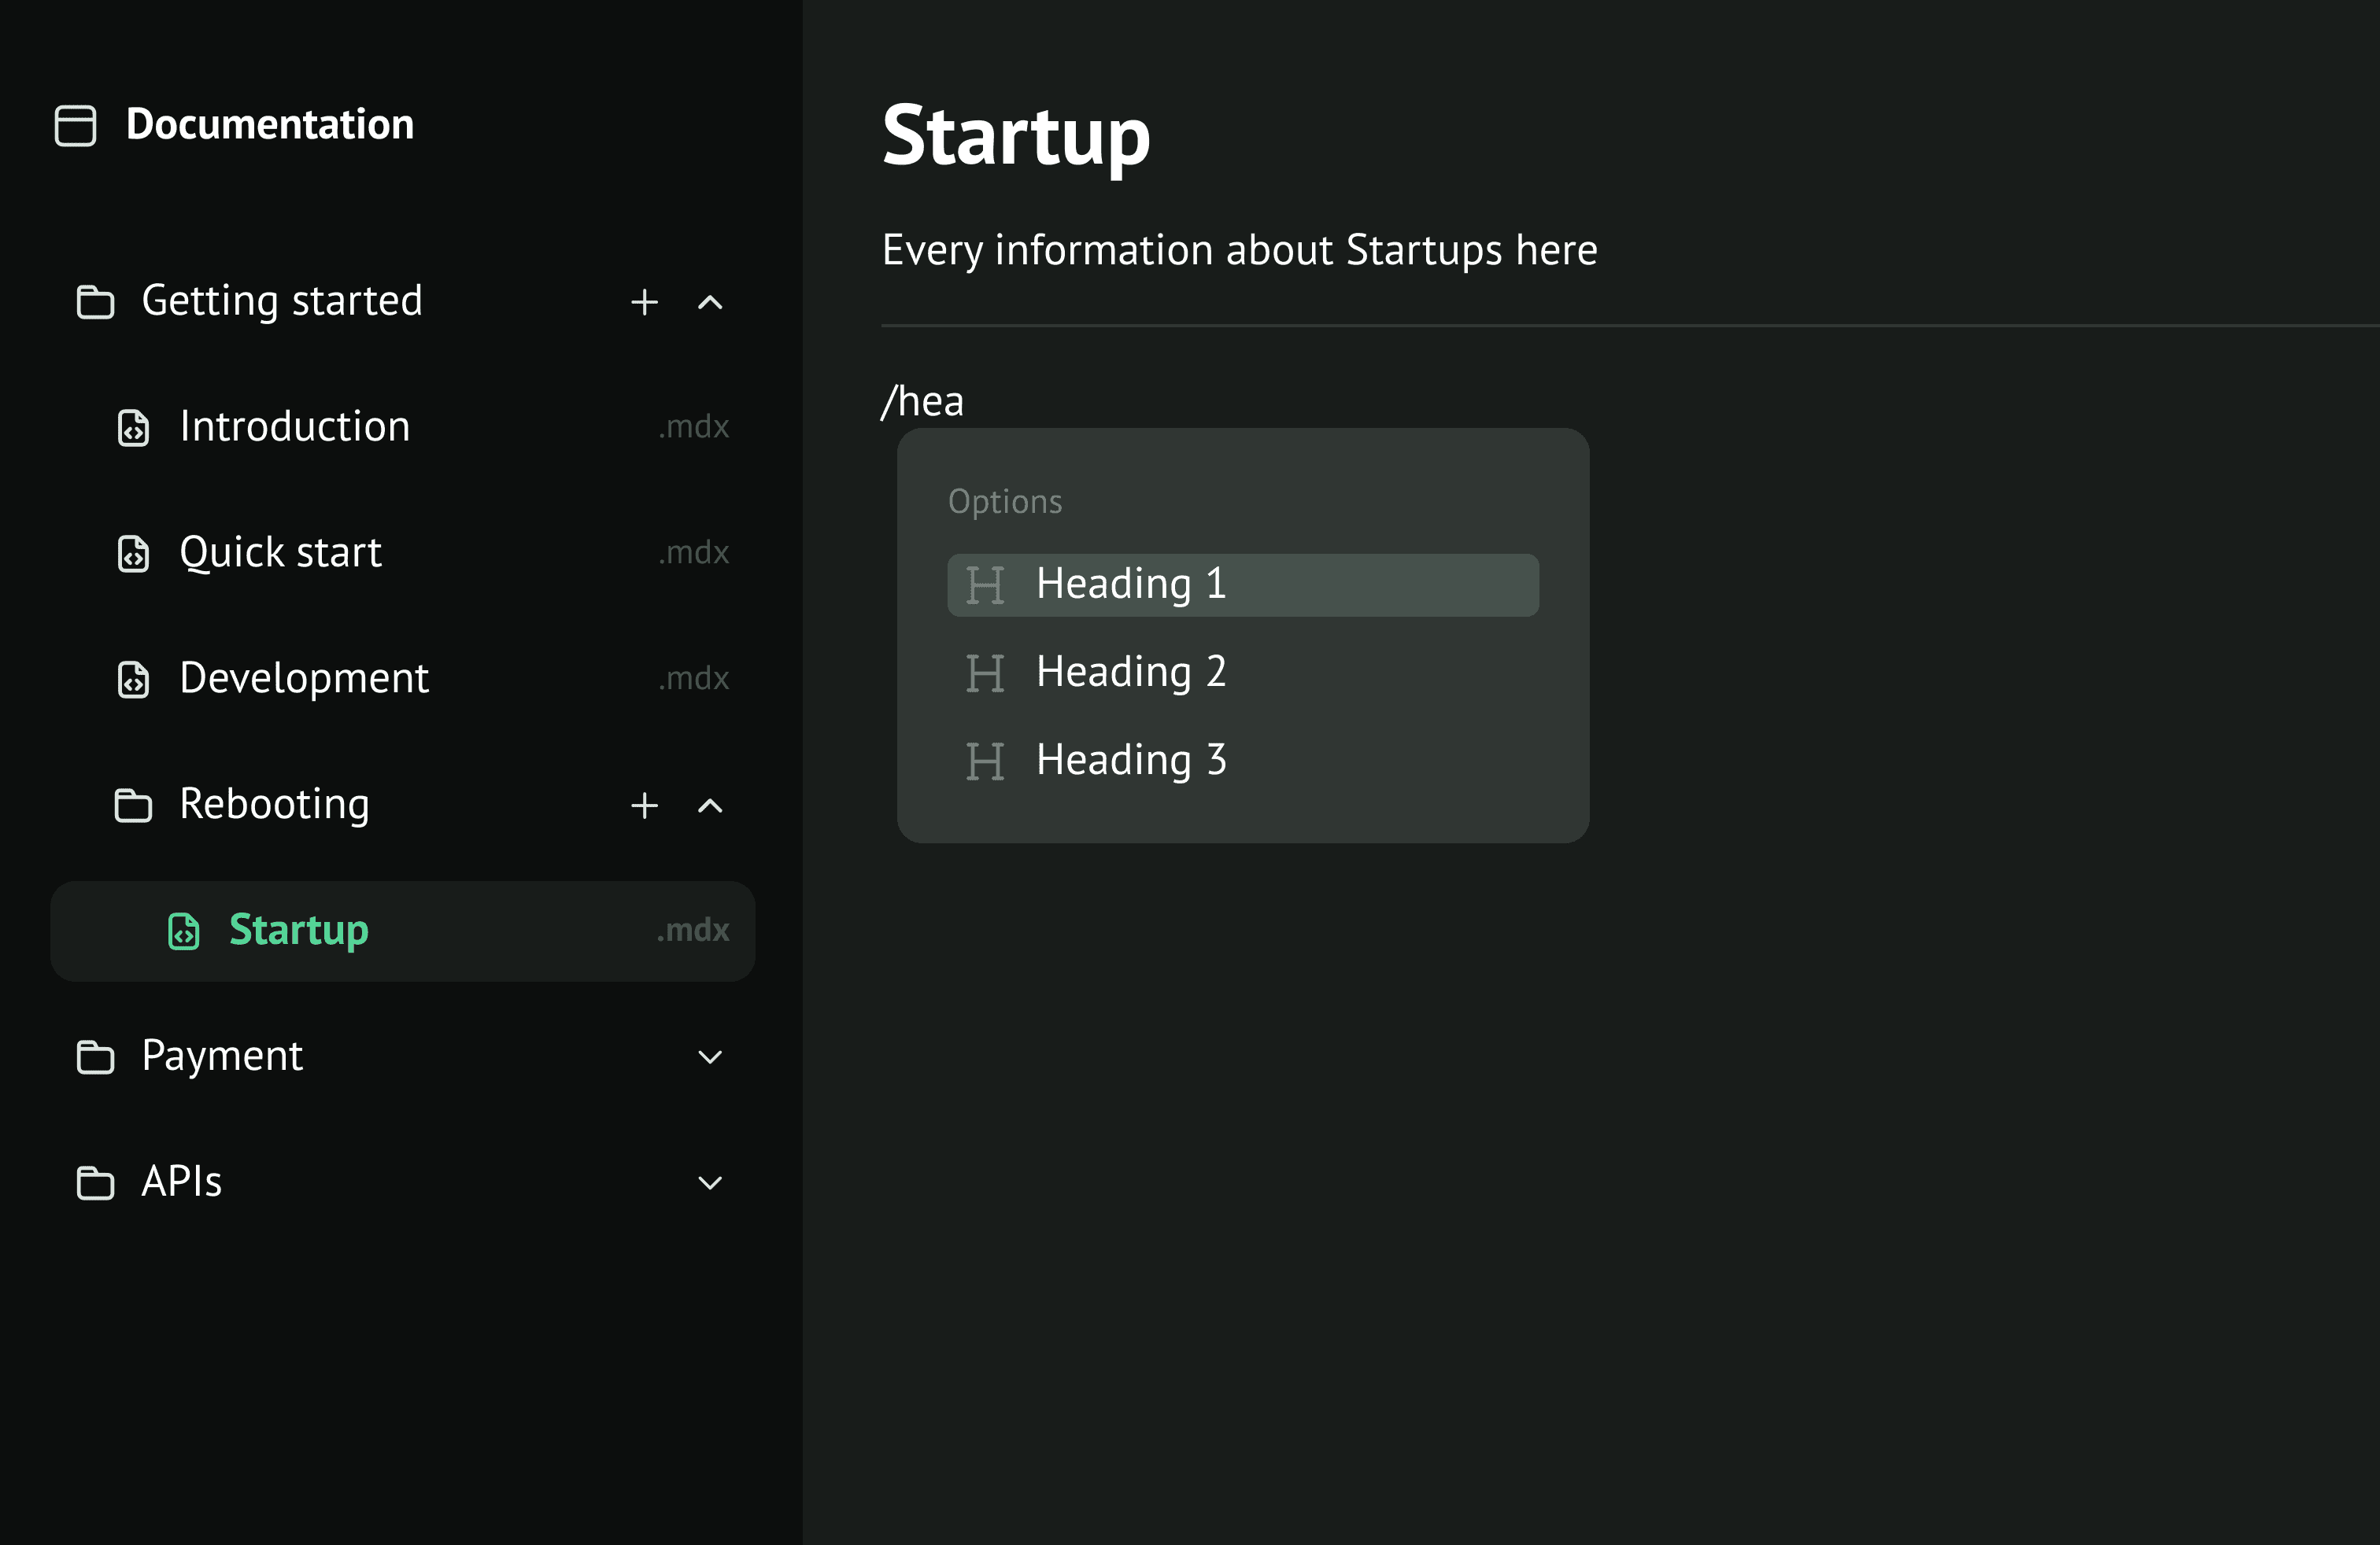This screenshot has width=2380, height=1545.
Task: Click the Heading 2 H icon
Action: pos(984,673)
